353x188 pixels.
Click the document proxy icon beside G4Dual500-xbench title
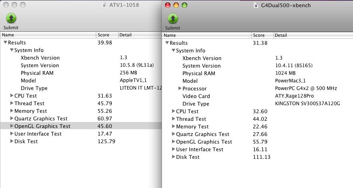256,6
